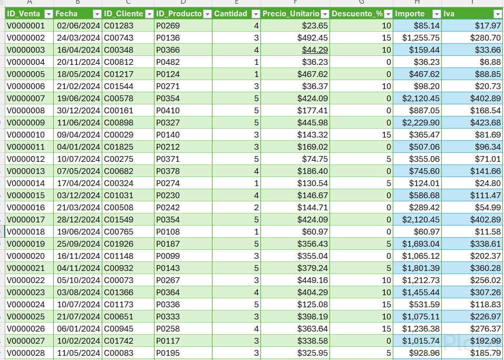Click the date 30/12/2024
This screenshot has width=504, height=360.
[79, 111]
